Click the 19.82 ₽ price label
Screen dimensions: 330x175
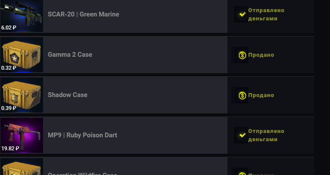pyautogui.click(x=10, y=149)
